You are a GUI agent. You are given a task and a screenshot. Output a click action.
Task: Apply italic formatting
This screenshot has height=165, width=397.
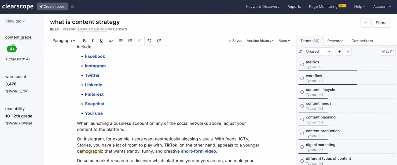[x=93, y=41]
